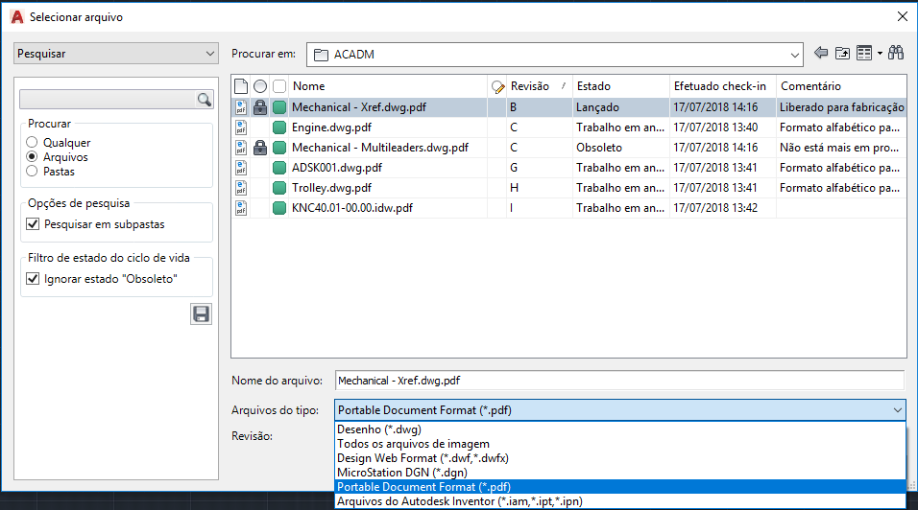Select Mechanical - Multileaders.dwg.pdf file name
The height and width of the screenshot is (510, 918).
(380, 148)
